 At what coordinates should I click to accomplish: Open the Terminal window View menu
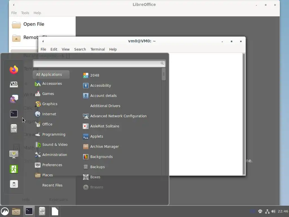[x=65, y=49]
